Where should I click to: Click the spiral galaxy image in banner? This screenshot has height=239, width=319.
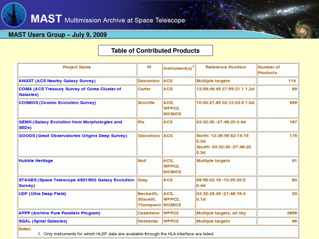point(303,30)
